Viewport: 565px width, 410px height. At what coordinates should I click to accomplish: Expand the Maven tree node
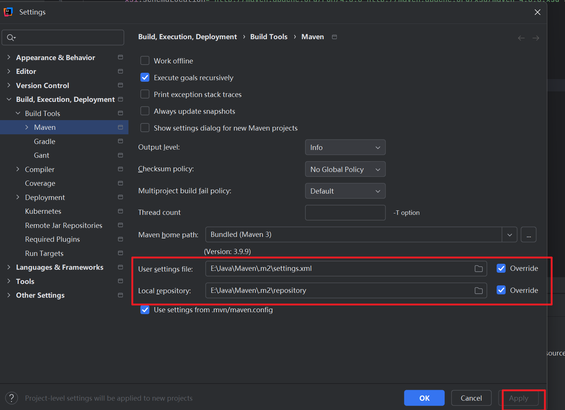point(27,127)
